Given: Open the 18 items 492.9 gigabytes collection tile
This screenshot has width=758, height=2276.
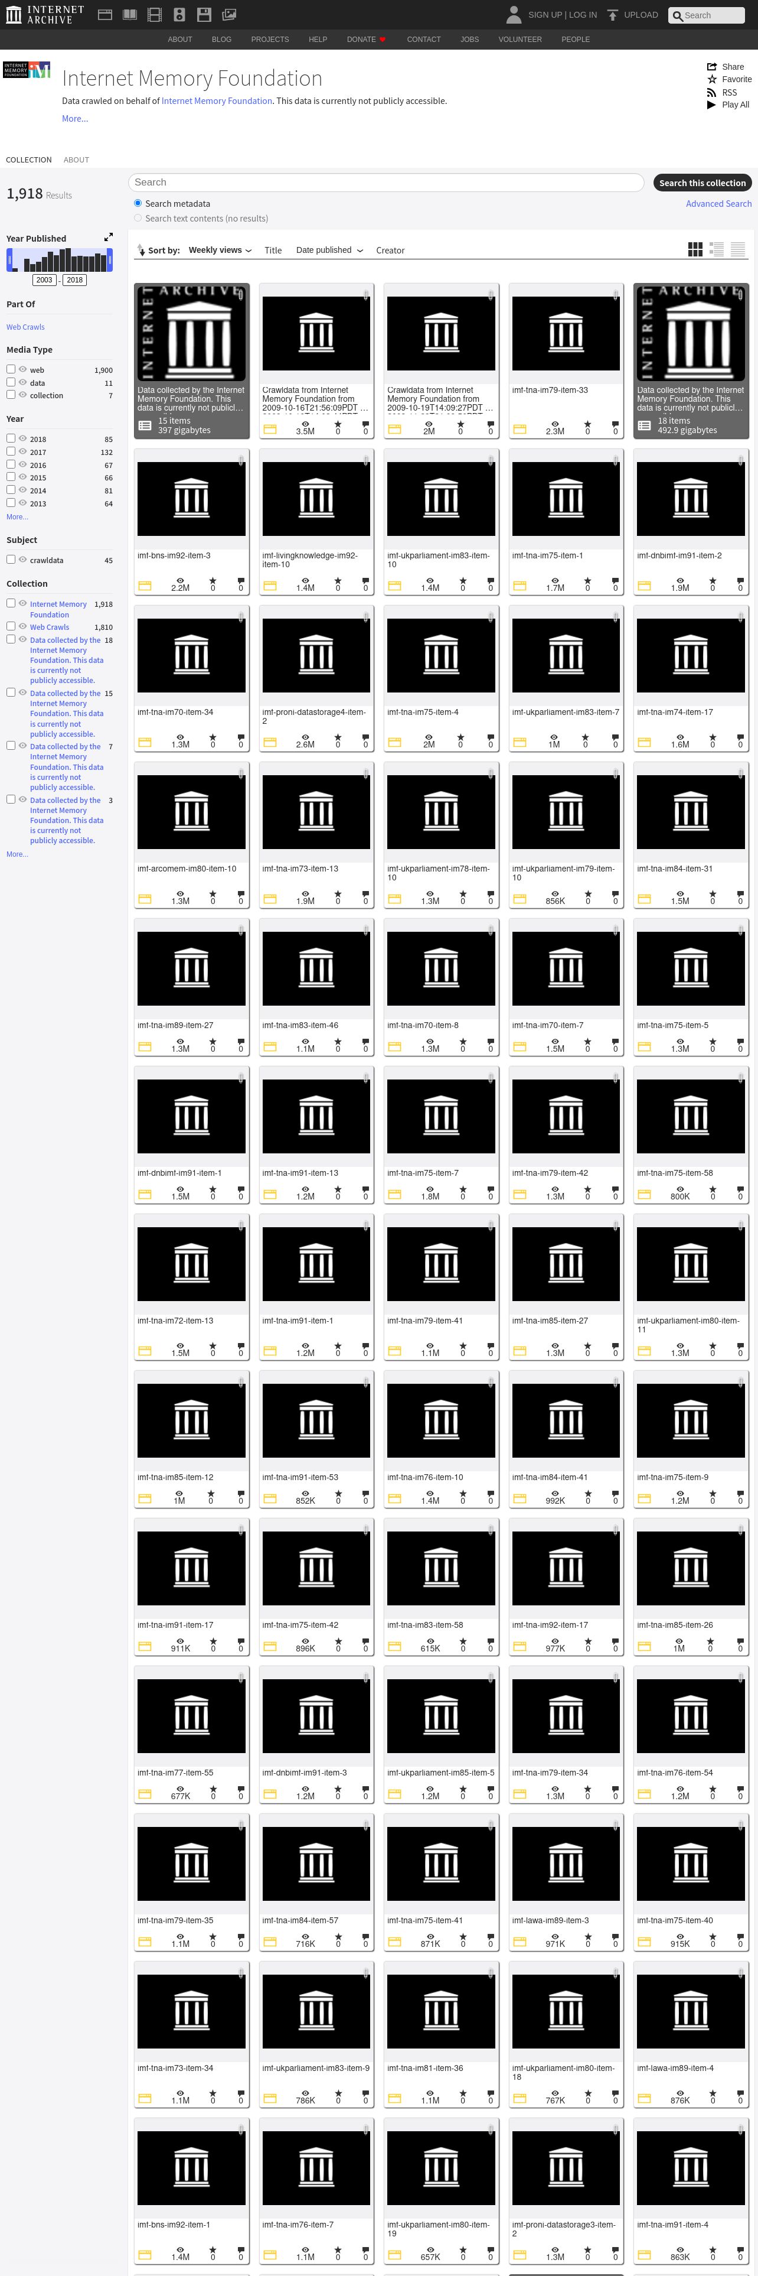Looking at the screenshot, I should click(691, 360).
